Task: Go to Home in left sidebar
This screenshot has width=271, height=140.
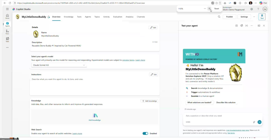Action: 7,16
